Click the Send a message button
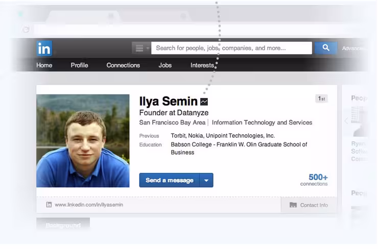378x249 pixels. coord(170,180)
